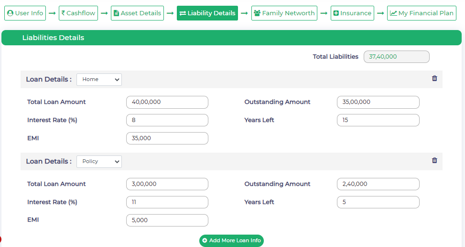
Task: Delete the Policy loan entry trash icon
Action: (434, 161)
